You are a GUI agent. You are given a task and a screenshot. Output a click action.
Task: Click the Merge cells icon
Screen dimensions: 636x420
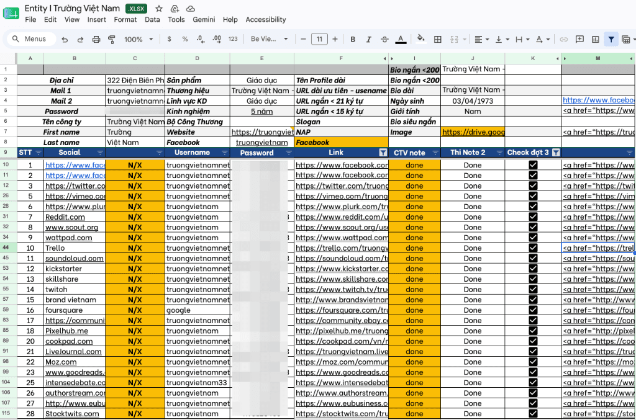tap(454, 39)
